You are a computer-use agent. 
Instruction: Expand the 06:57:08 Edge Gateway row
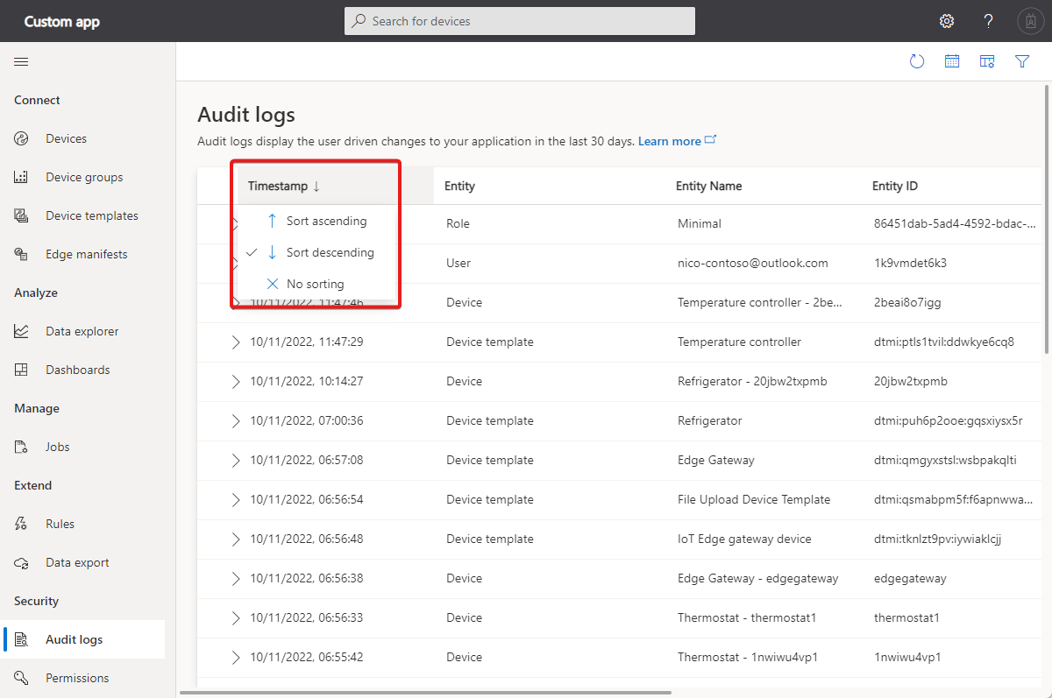pos(235,460)
